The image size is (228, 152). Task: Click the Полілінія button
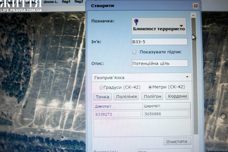click(x=126, y=97)
